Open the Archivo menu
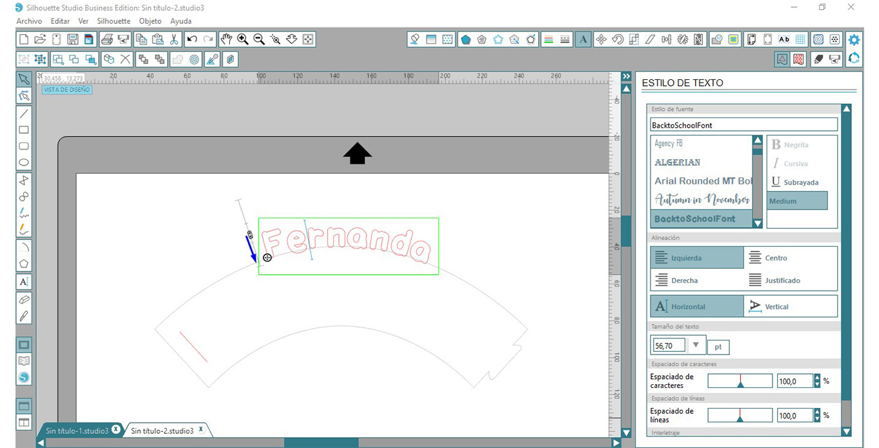This screenshot has height=448, width=879. click(x=29, y=21)
